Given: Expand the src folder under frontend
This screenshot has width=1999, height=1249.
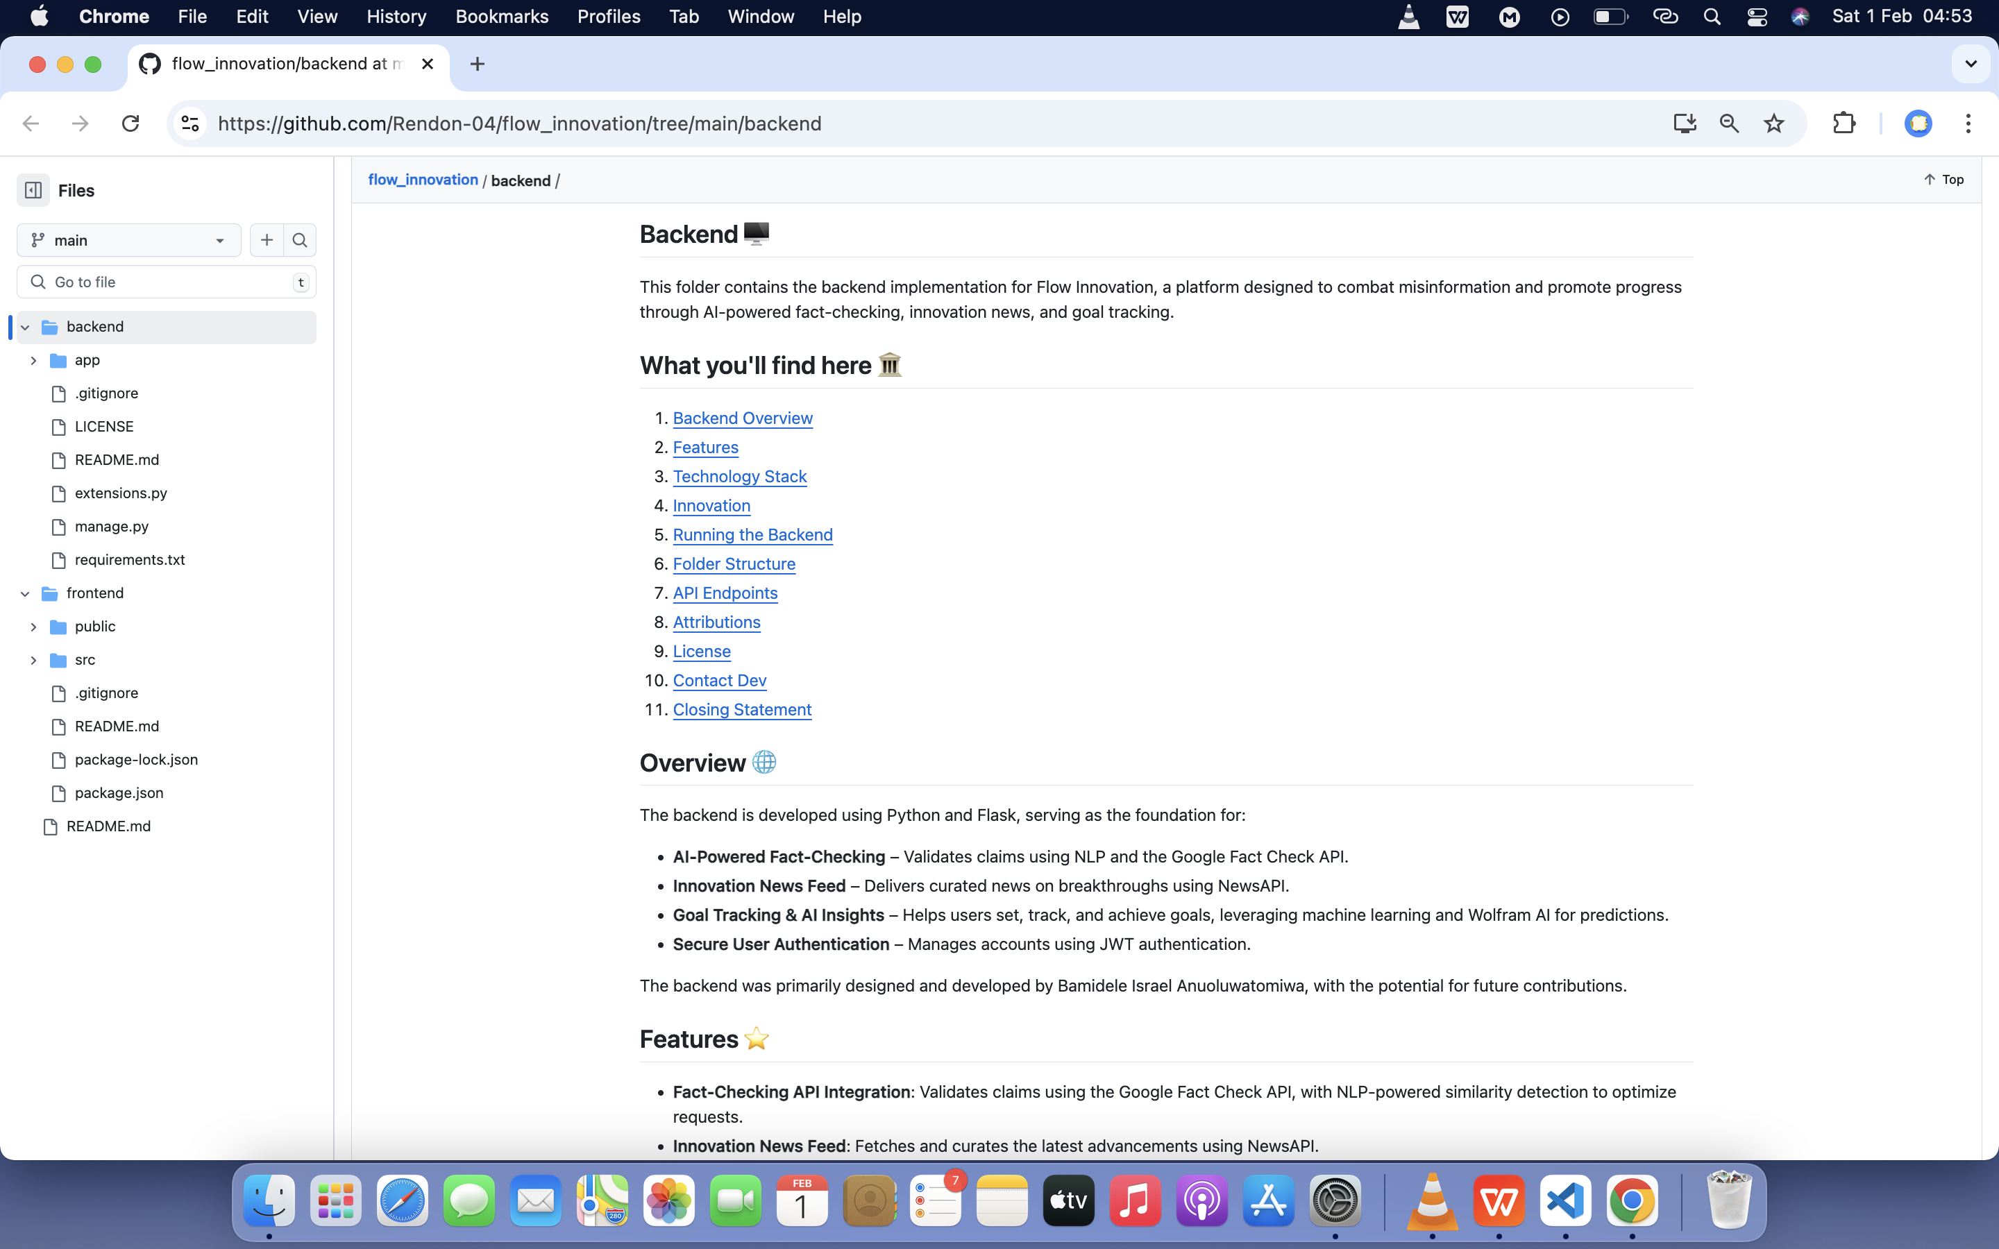Looking at the screenshot, I should (x=33, y=659).
